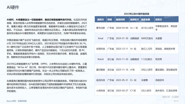Click the date 2023-12-11
The height and width of the screenshot is (104, 185).
[x=122, y=49]
